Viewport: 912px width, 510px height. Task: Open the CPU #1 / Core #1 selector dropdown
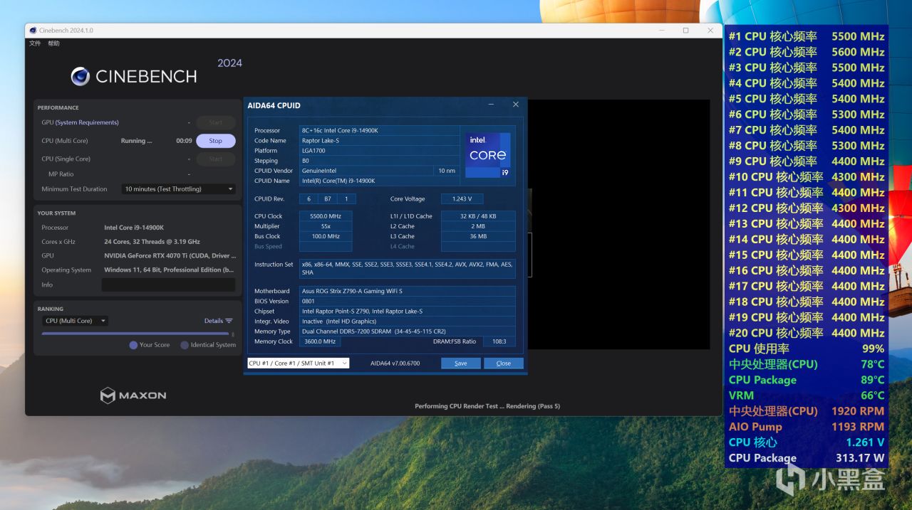pyautogui.click(x=299, y=363)
